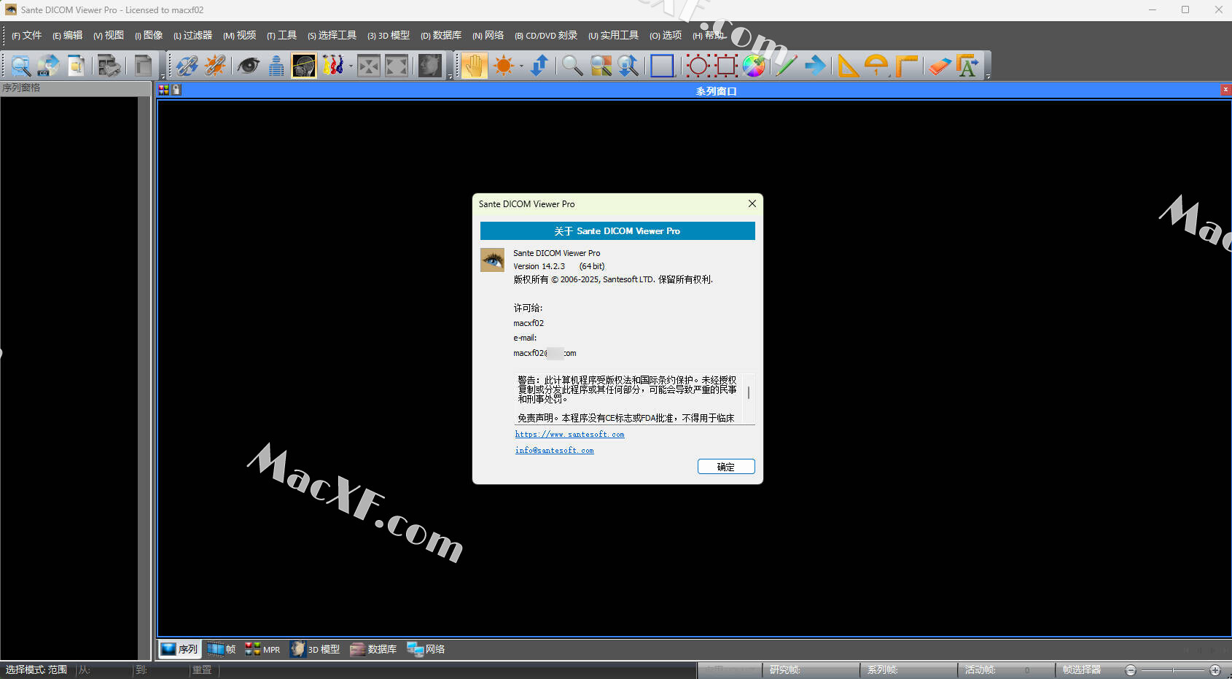Viewport: 1232px width, 679px height.
Task: Open the 文件 menu
Action: pos(27,35)
